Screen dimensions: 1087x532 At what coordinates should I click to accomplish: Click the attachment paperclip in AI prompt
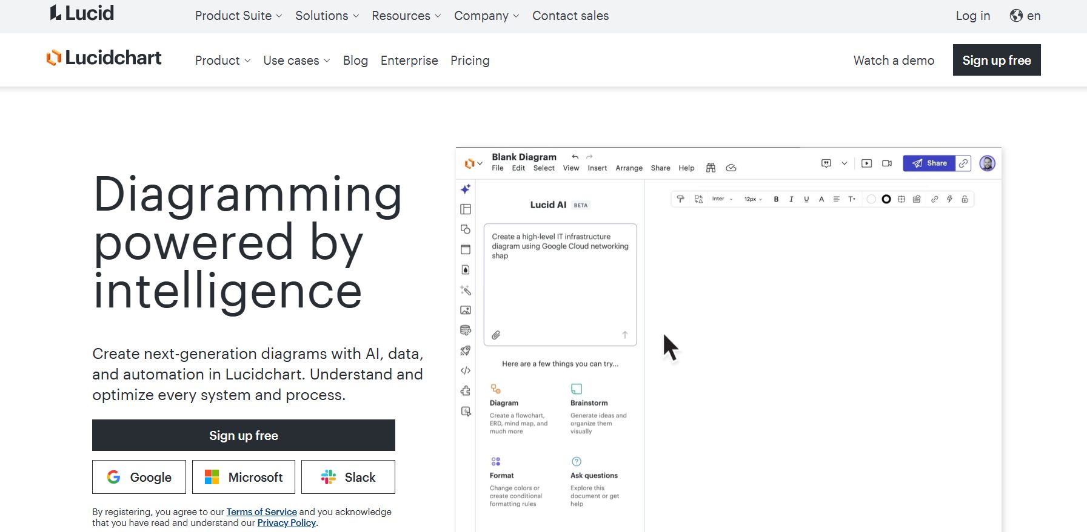pos(496,335)
